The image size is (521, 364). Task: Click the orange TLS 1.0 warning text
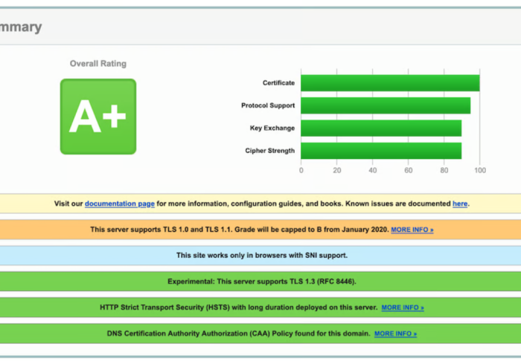click(x=238, y=230)
